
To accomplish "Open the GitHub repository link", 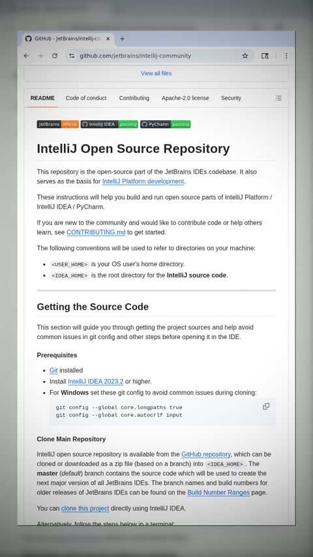I will [x=206, y=454].
